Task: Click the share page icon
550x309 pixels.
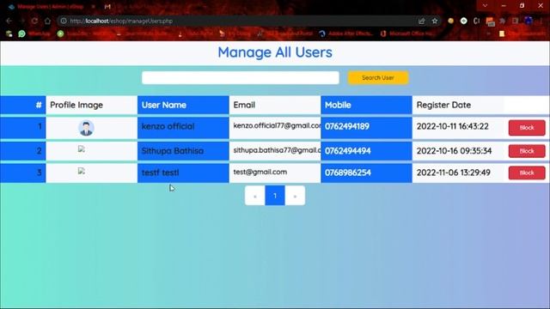Action: point(422,21)
